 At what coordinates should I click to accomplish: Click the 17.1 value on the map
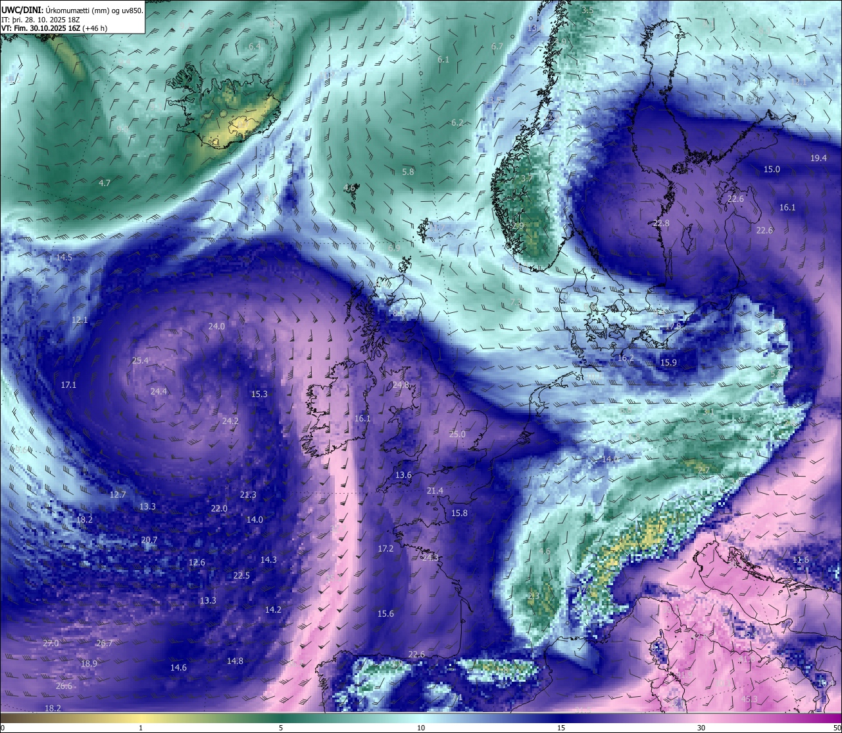[68, 385]
